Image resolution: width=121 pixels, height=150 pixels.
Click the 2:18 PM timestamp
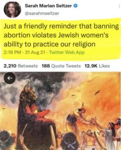(x=12, y=52)
